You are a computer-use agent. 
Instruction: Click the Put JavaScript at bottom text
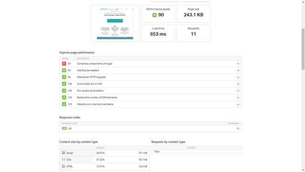pyautogui.click(x=91, y=91)
